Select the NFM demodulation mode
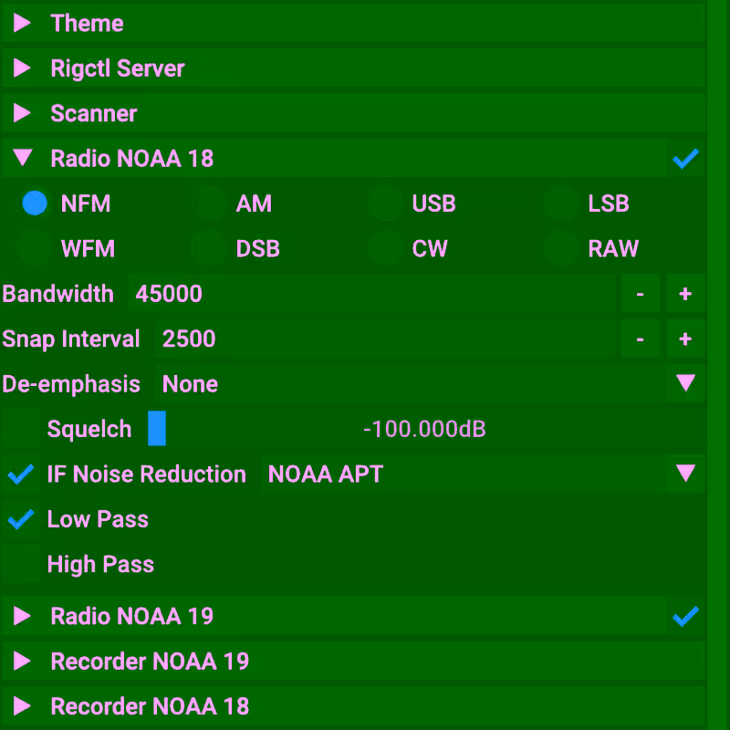 (x=35, y=203)
